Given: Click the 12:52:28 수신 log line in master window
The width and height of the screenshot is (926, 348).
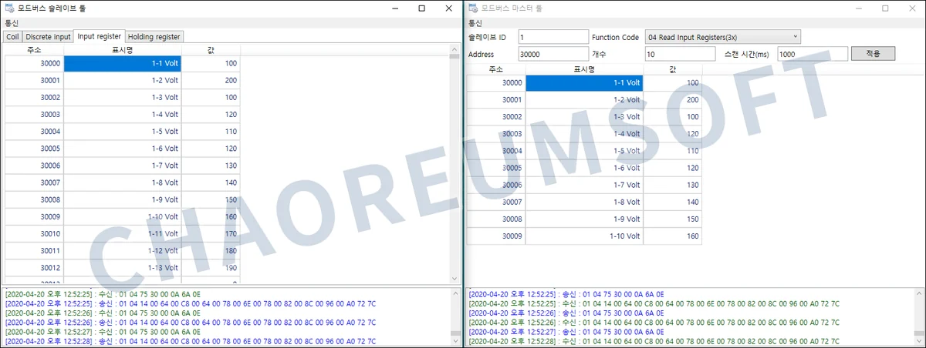Looking at the screenshot, I should point(654,340).
